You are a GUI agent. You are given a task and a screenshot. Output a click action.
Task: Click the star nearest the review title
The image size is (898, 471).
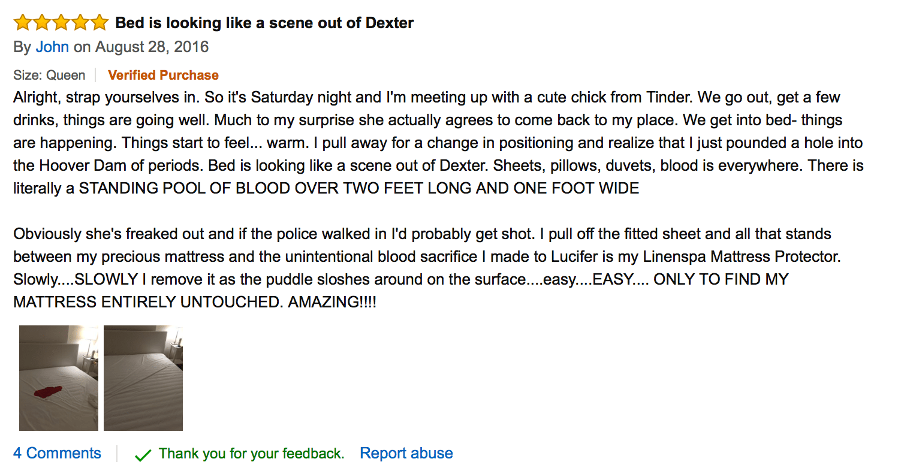(99, 22)
